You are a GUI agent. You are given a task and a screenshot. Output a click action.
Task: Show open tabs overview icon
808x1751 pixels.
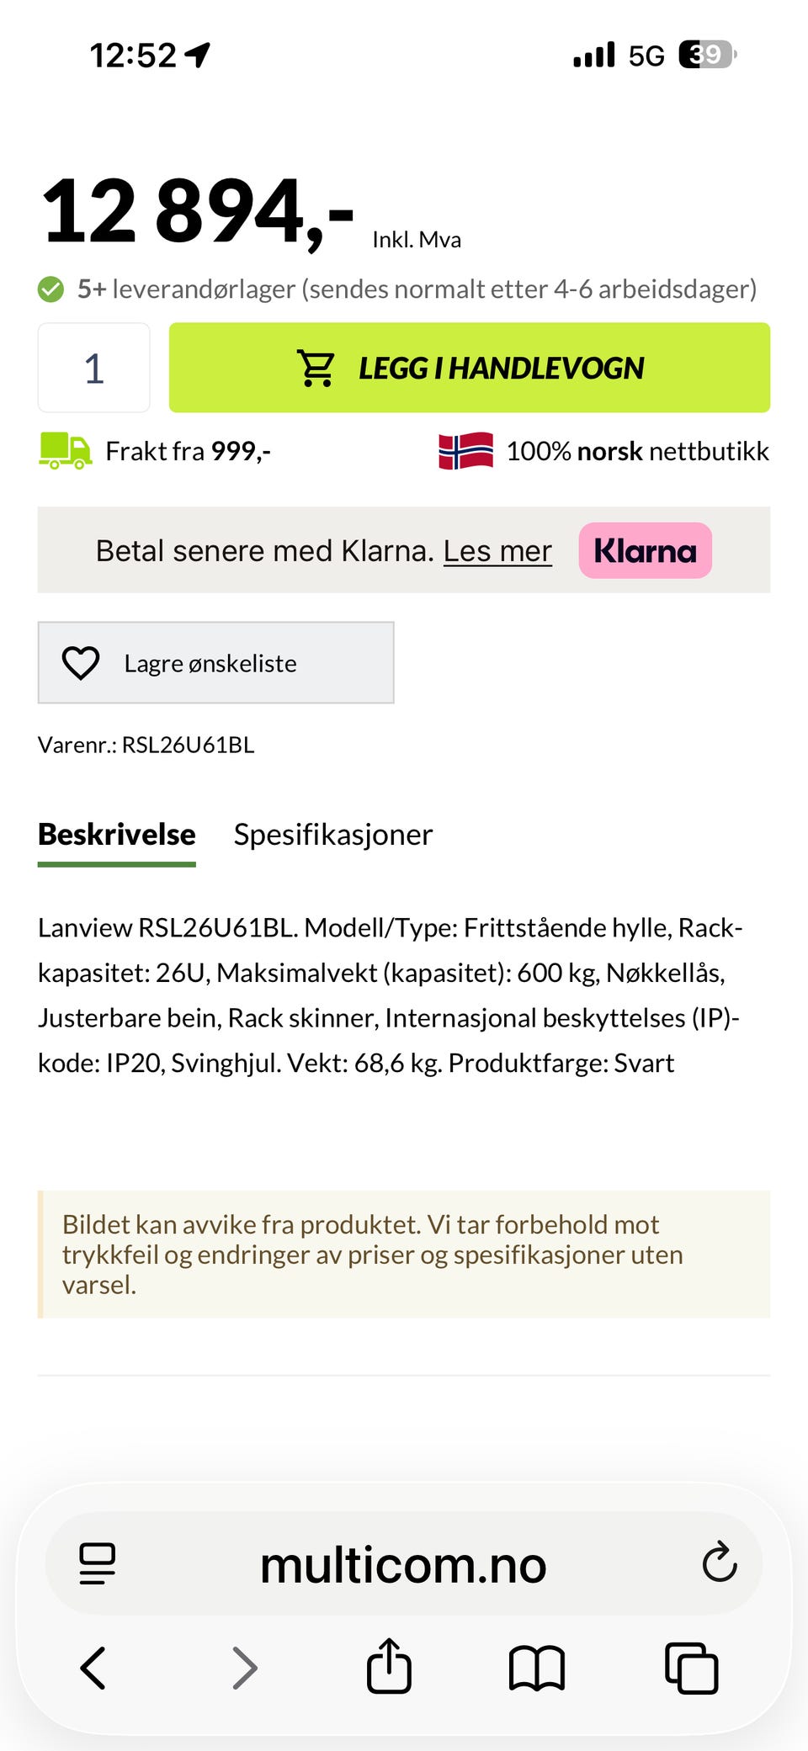tap(691, 1667)
